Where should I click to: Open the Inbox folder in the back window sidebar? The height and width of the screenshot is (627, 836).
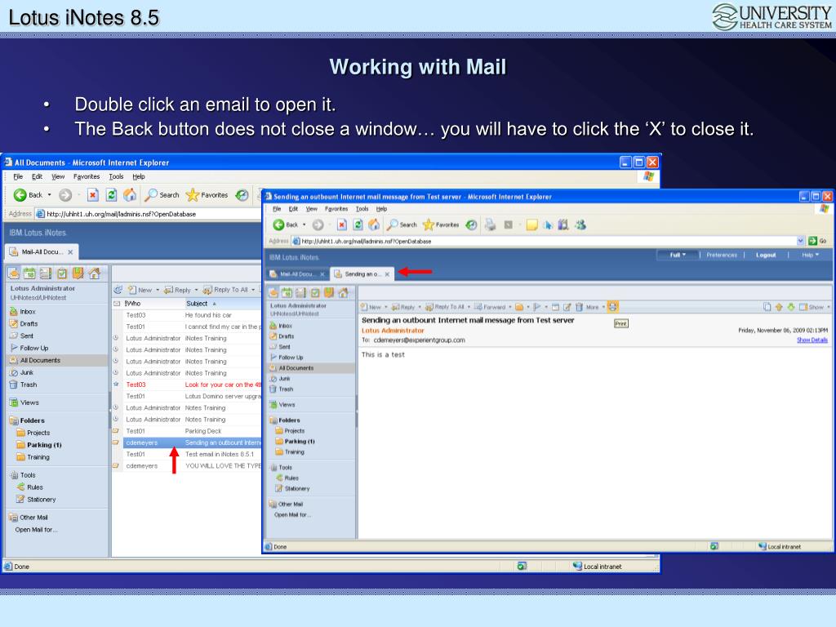pyautogui.click(x=22, y=311)
